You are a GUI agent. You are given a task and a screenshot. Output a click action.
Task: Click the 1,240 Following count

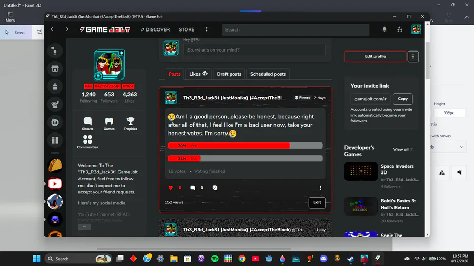click(88, 97)
